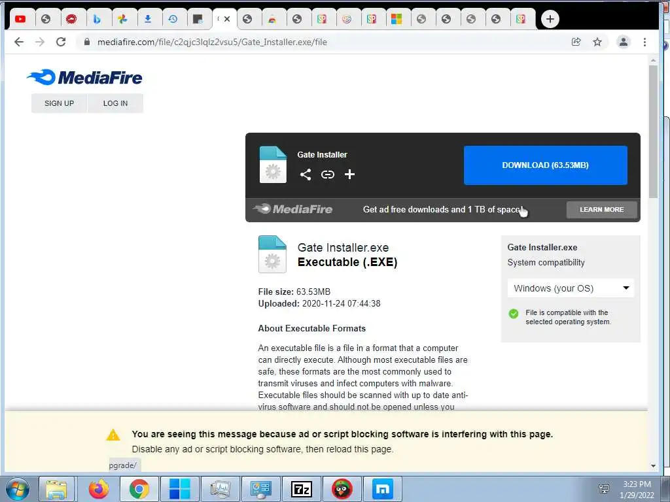Reload the MediaFire page
The height and width of the screenshot is (502, 670).
61,42
